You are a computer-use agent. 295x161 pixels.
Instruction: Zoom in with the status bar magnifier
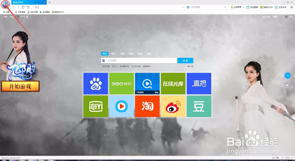coord(292,158)
